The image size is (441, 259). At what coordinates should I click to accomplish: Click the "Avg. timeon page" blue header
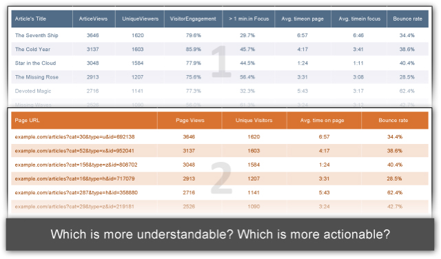click(x=302, y=19)
